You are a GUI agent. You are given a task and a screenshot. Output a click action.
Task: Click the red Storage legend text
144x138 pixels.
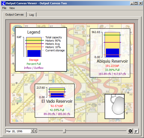pyautogui.click(x=34, y=60)
